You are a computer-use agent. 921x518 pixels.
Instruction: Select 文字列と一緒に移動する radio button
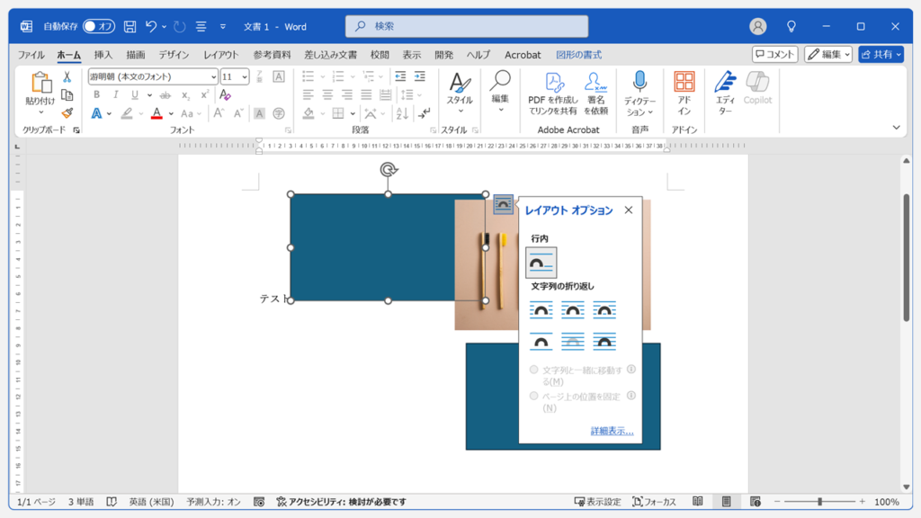[534, 370]
